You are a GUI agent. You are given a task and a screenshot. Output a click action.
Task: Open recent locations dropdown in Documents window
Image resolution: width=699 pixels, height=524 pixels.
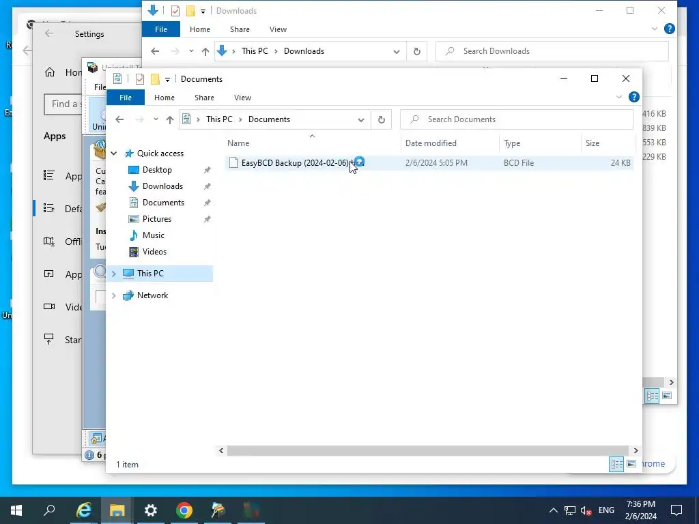(156, 119)
